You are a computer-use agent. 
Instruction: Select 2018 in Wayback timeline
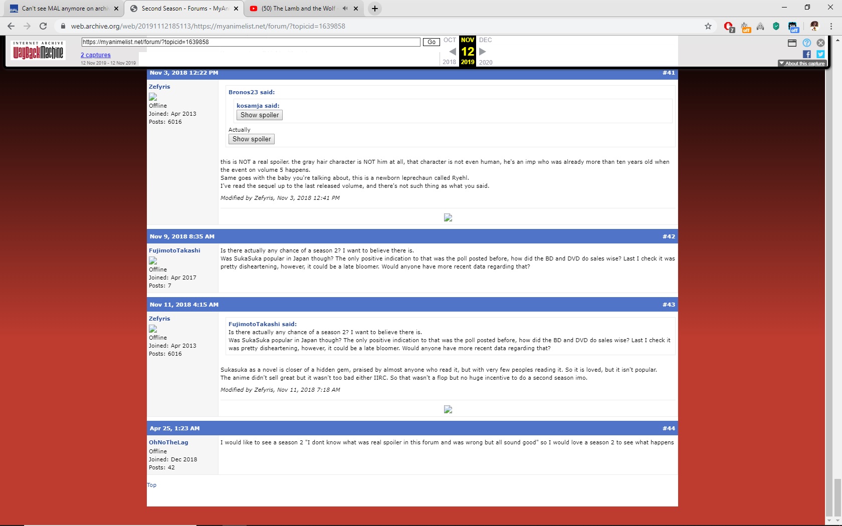tap(449, 62)
